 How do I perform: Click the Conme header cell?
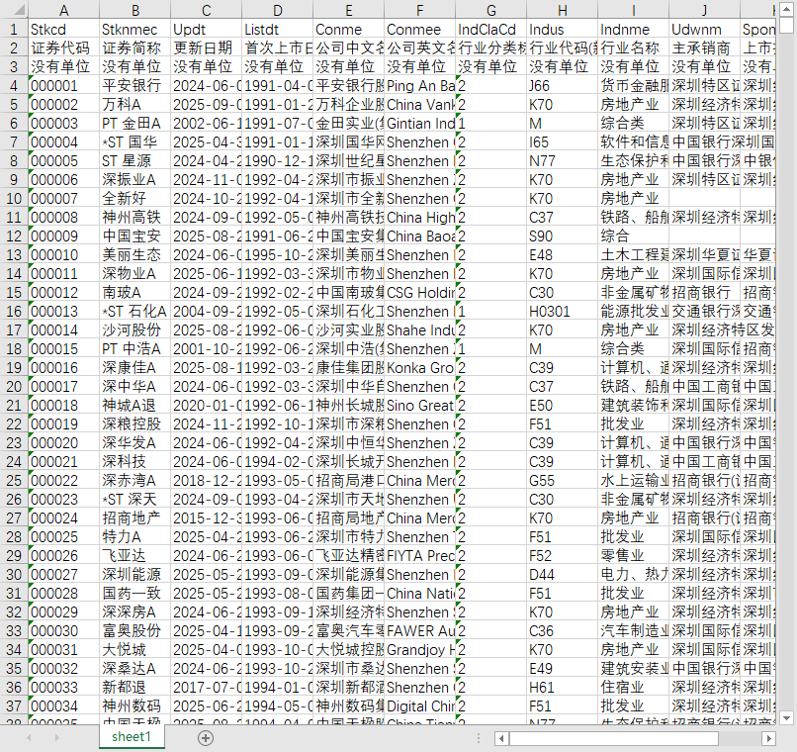coord(349,29)
